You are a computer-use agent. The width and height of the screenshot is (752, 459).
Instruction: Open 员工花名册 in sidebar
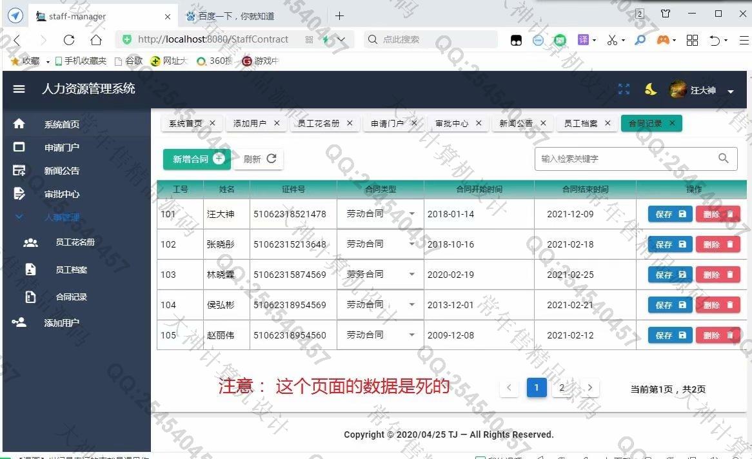tap(75, 242)
